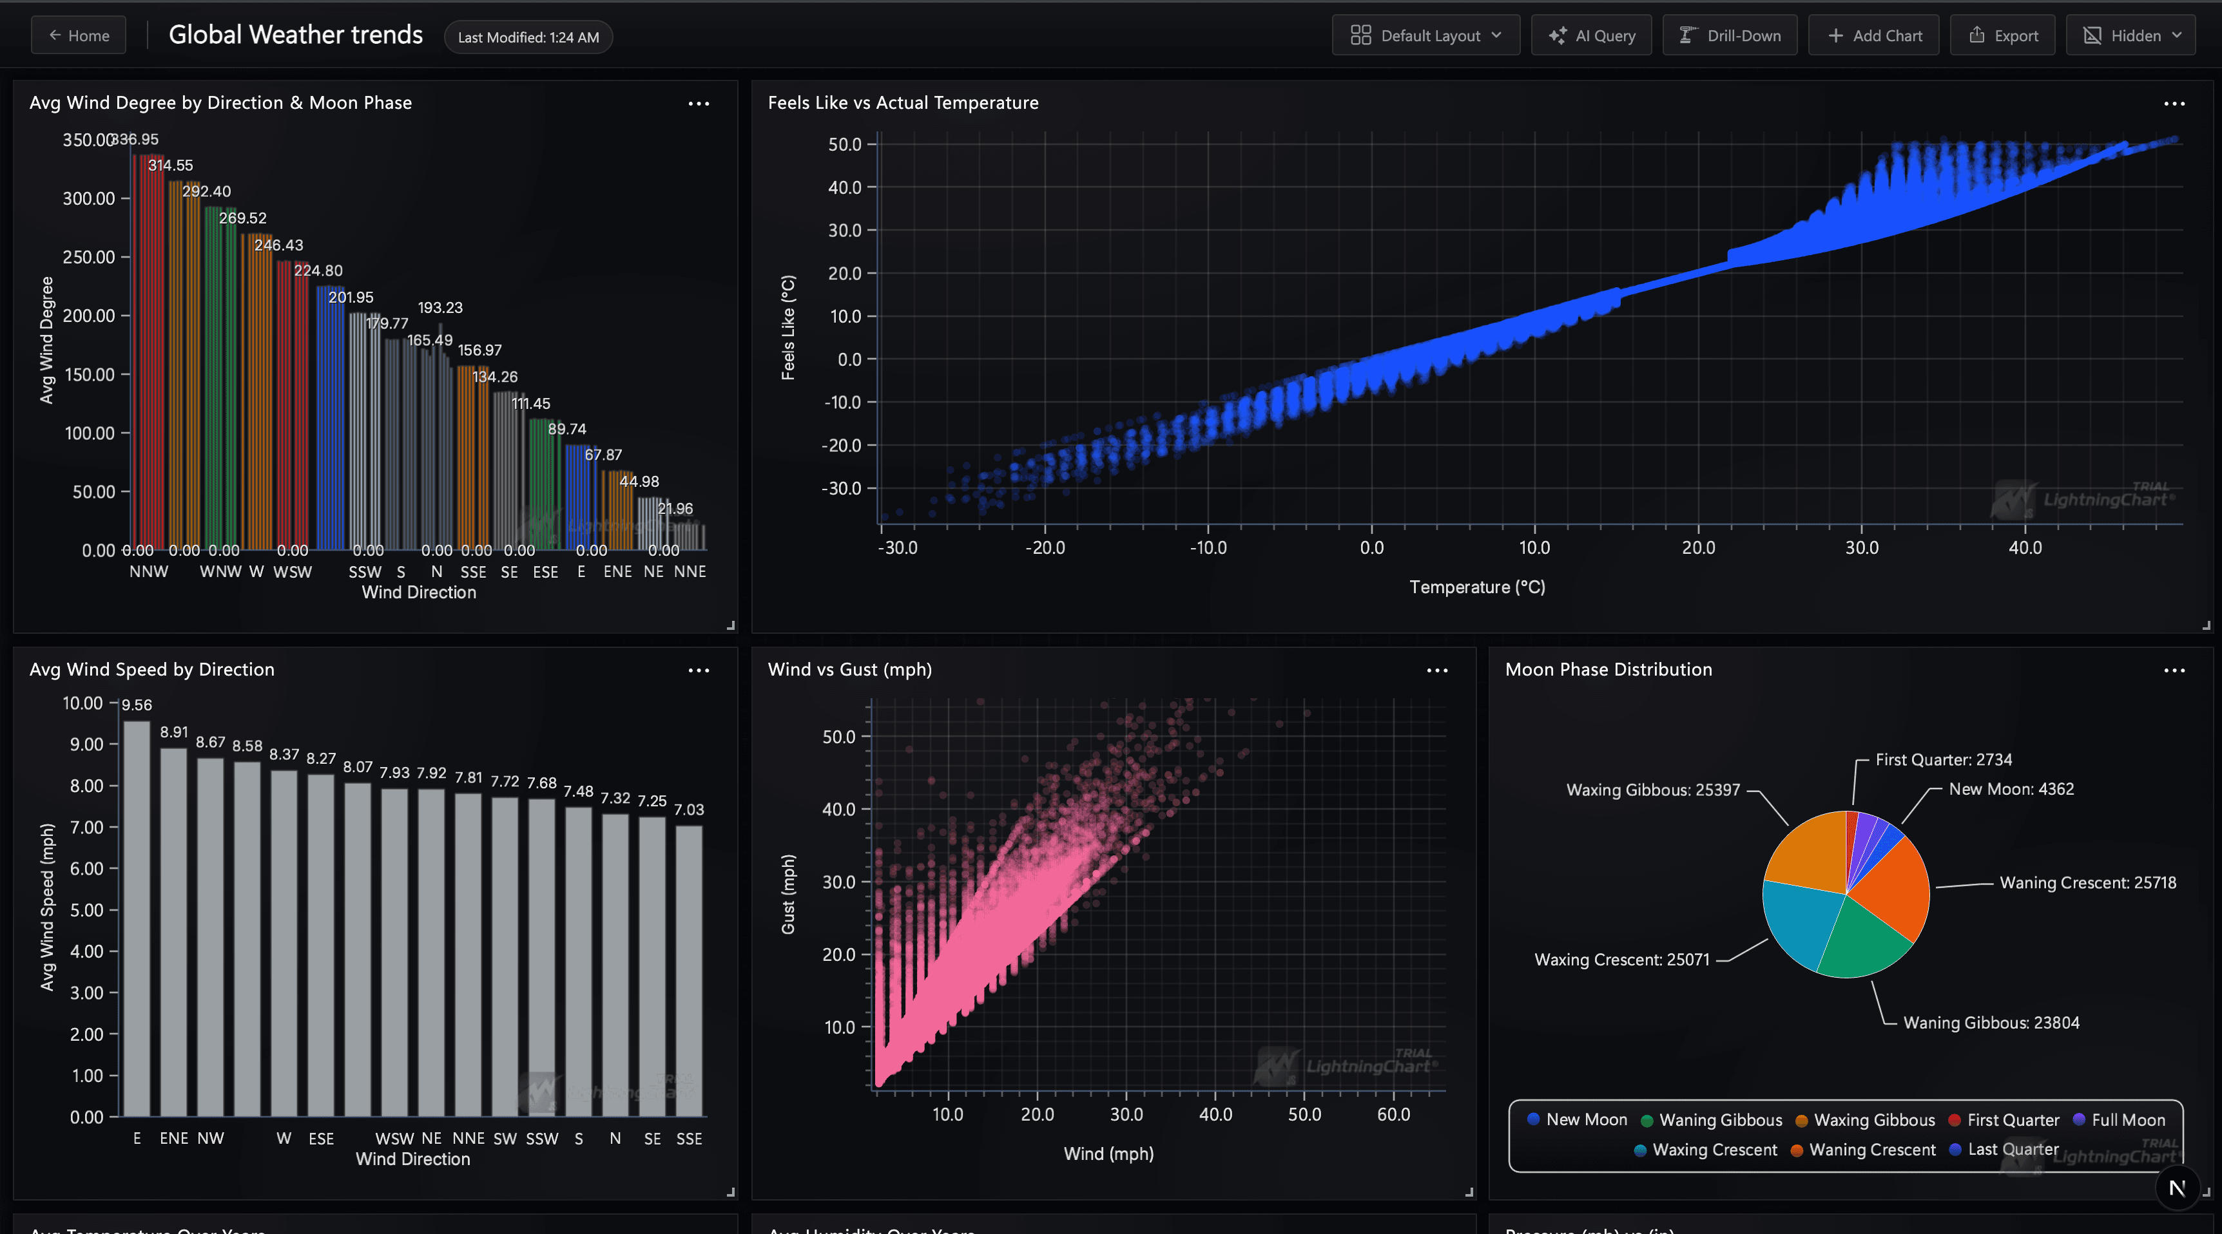The image size is (2222, 1234).
Task: Click the 'First Quarter: 2734' pie label
Action: 1944,760
